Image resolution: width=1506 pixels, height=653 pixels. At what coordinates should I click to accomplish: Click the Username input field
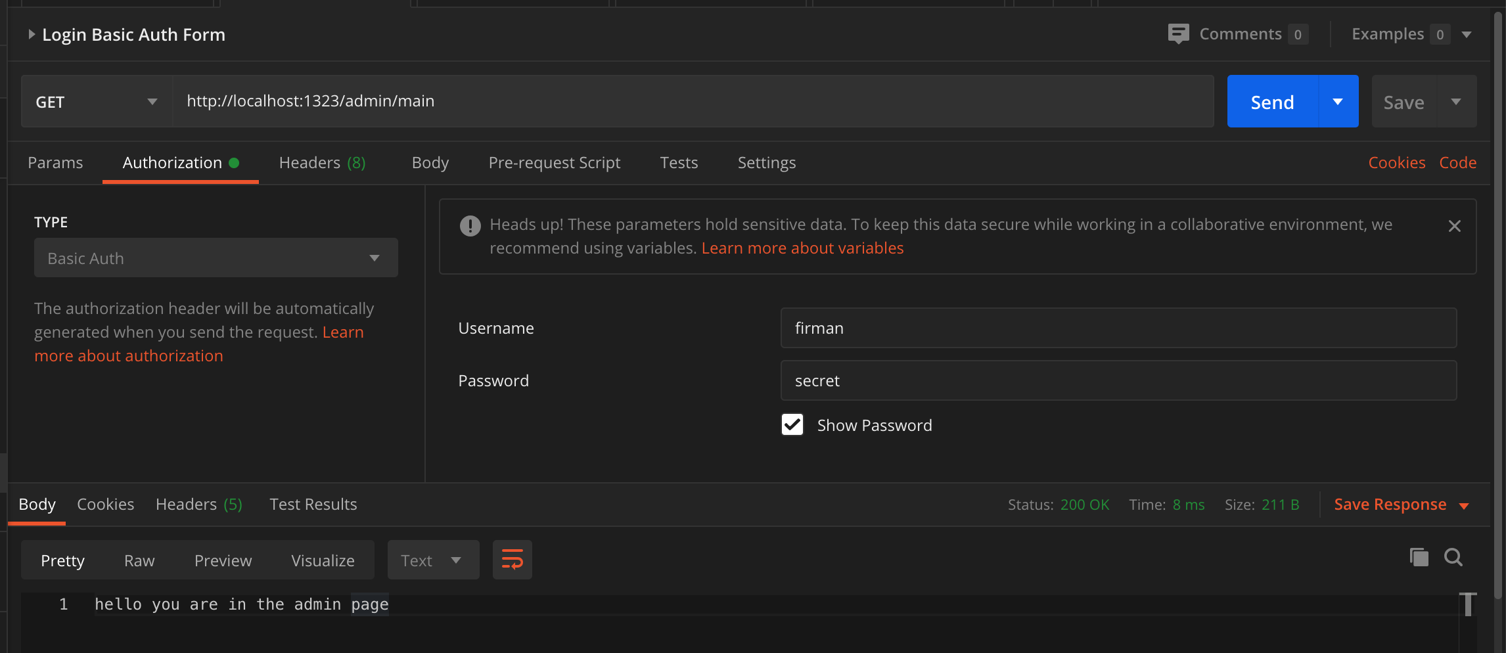pos(1118,328)
